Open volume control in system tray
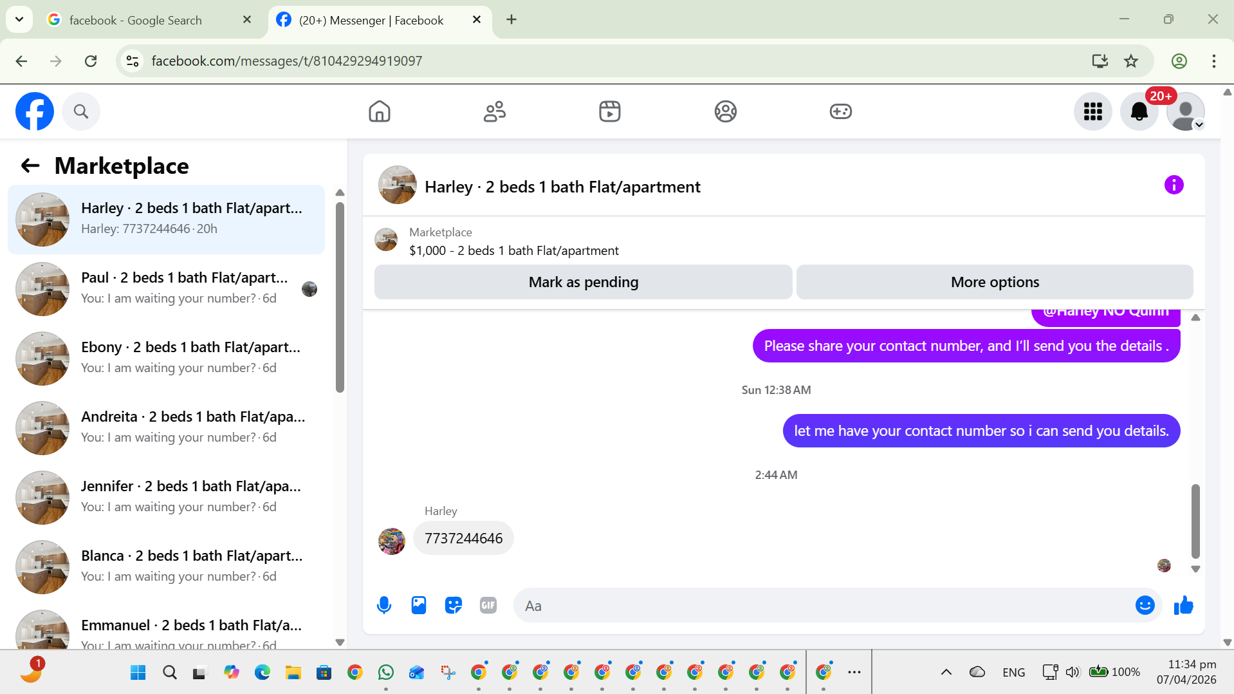 1072,673
